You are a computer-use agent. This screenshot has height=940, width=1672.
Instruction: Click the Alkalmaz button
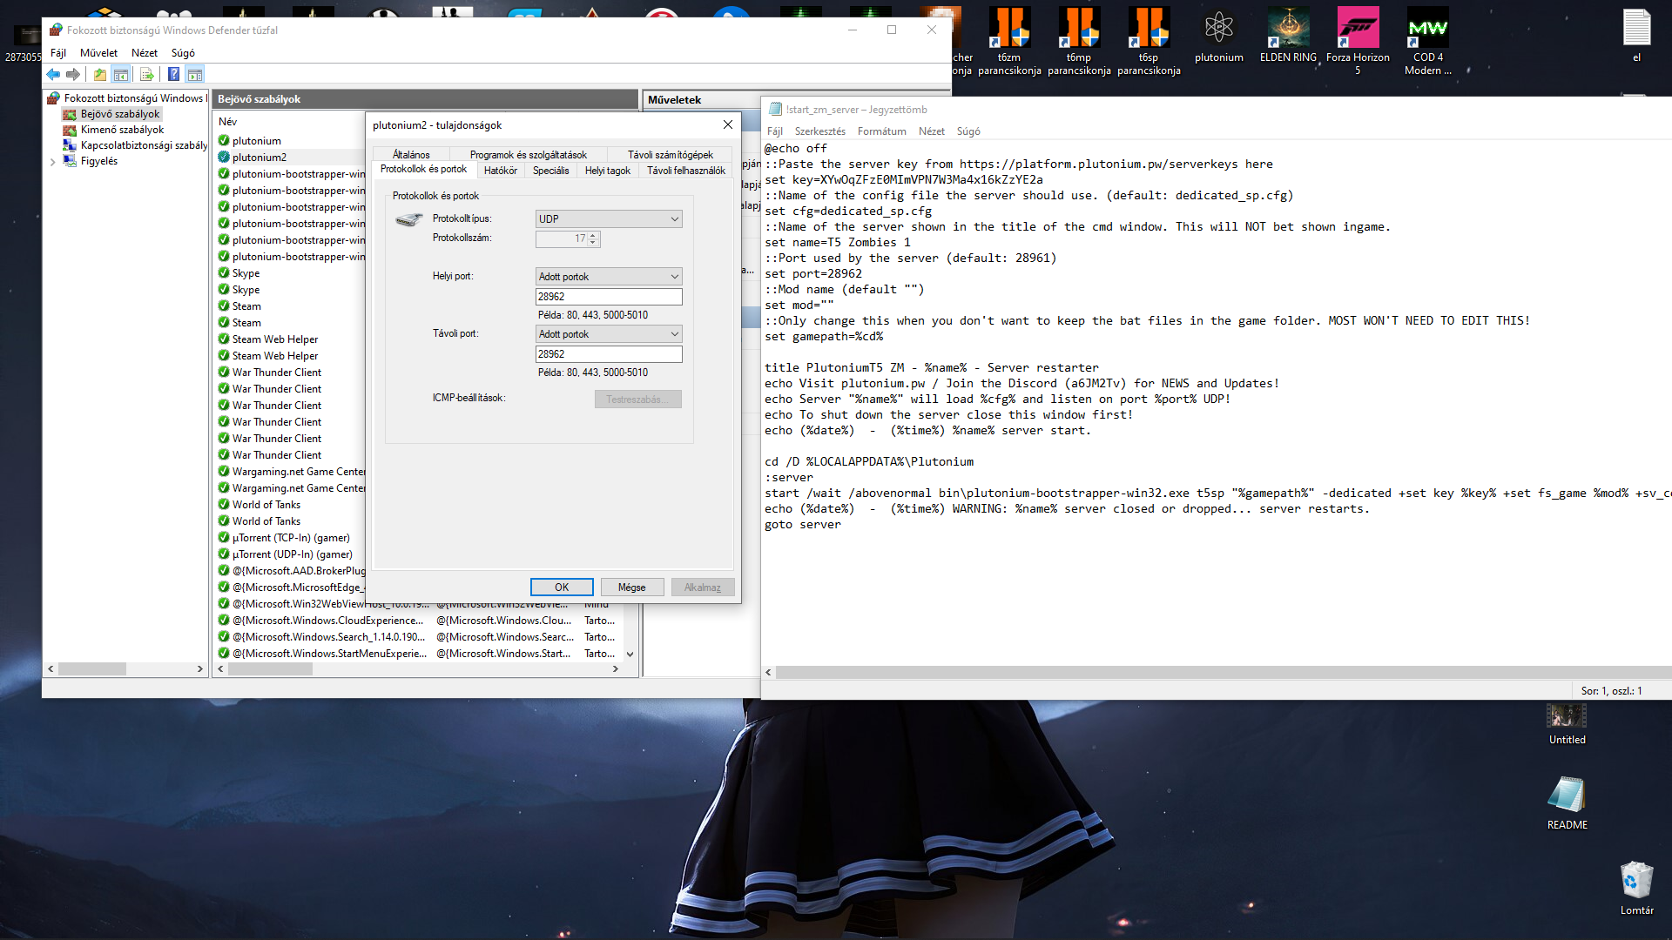click(x=703, y=587)
